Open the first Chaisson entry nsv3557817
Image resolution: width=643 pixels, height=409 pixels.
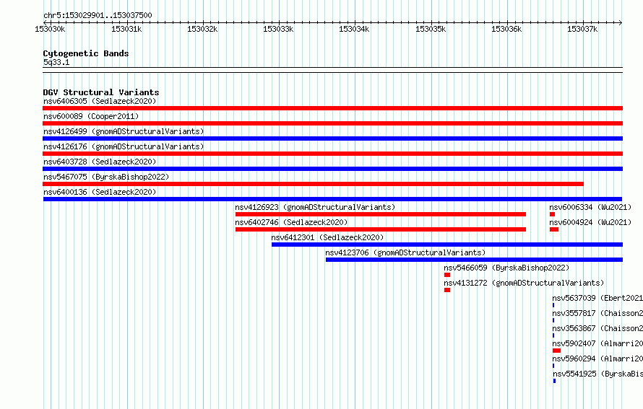pyautogui.click(x=597, y=313)
